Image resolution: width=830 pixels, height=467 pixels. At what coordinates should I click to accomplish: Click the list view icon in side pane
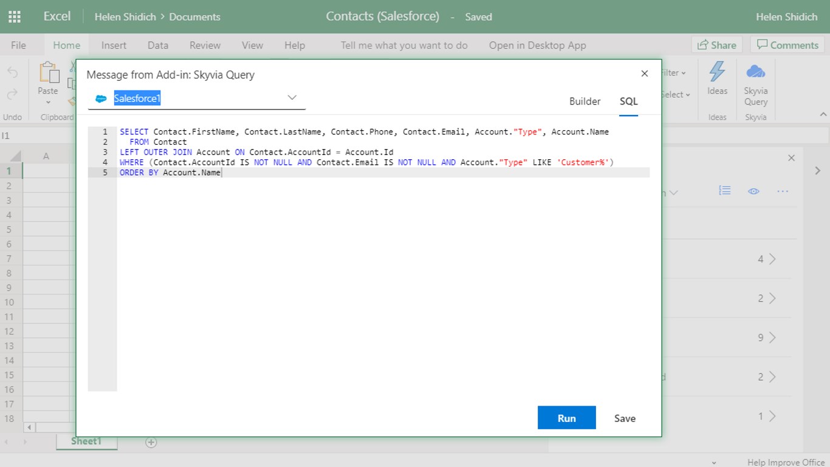point(725,191)
